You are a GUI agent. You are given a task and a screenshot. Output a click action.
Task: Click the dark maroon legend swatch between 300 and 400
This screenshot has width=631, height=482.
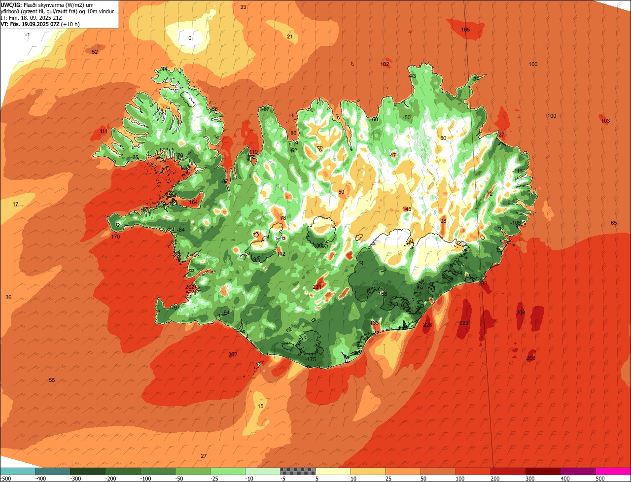[543, 471]
